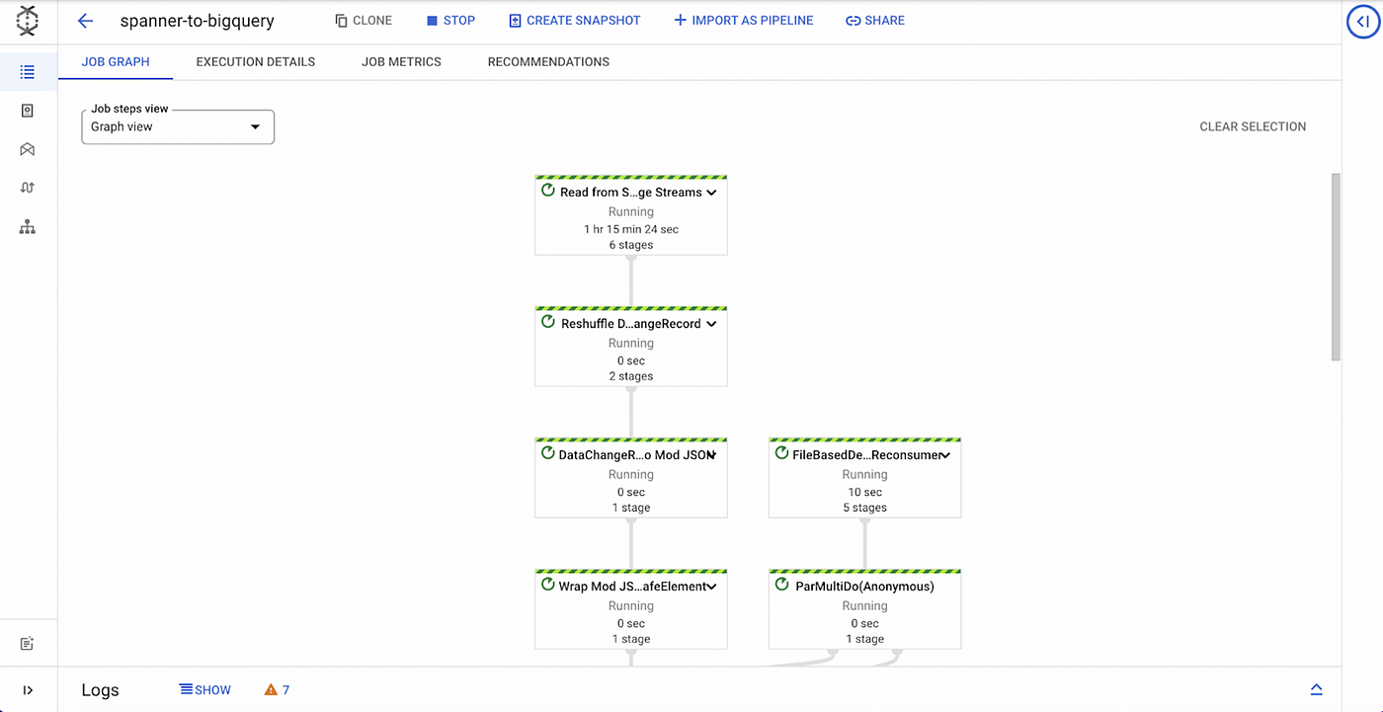This screenshot has width=1383, height=712.
Task: Click the '10 sec' duration text
Action: click(864, 492)
